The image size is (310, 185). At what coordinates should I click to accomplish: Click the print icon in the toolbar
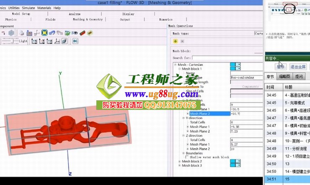(x=21, y=33)
